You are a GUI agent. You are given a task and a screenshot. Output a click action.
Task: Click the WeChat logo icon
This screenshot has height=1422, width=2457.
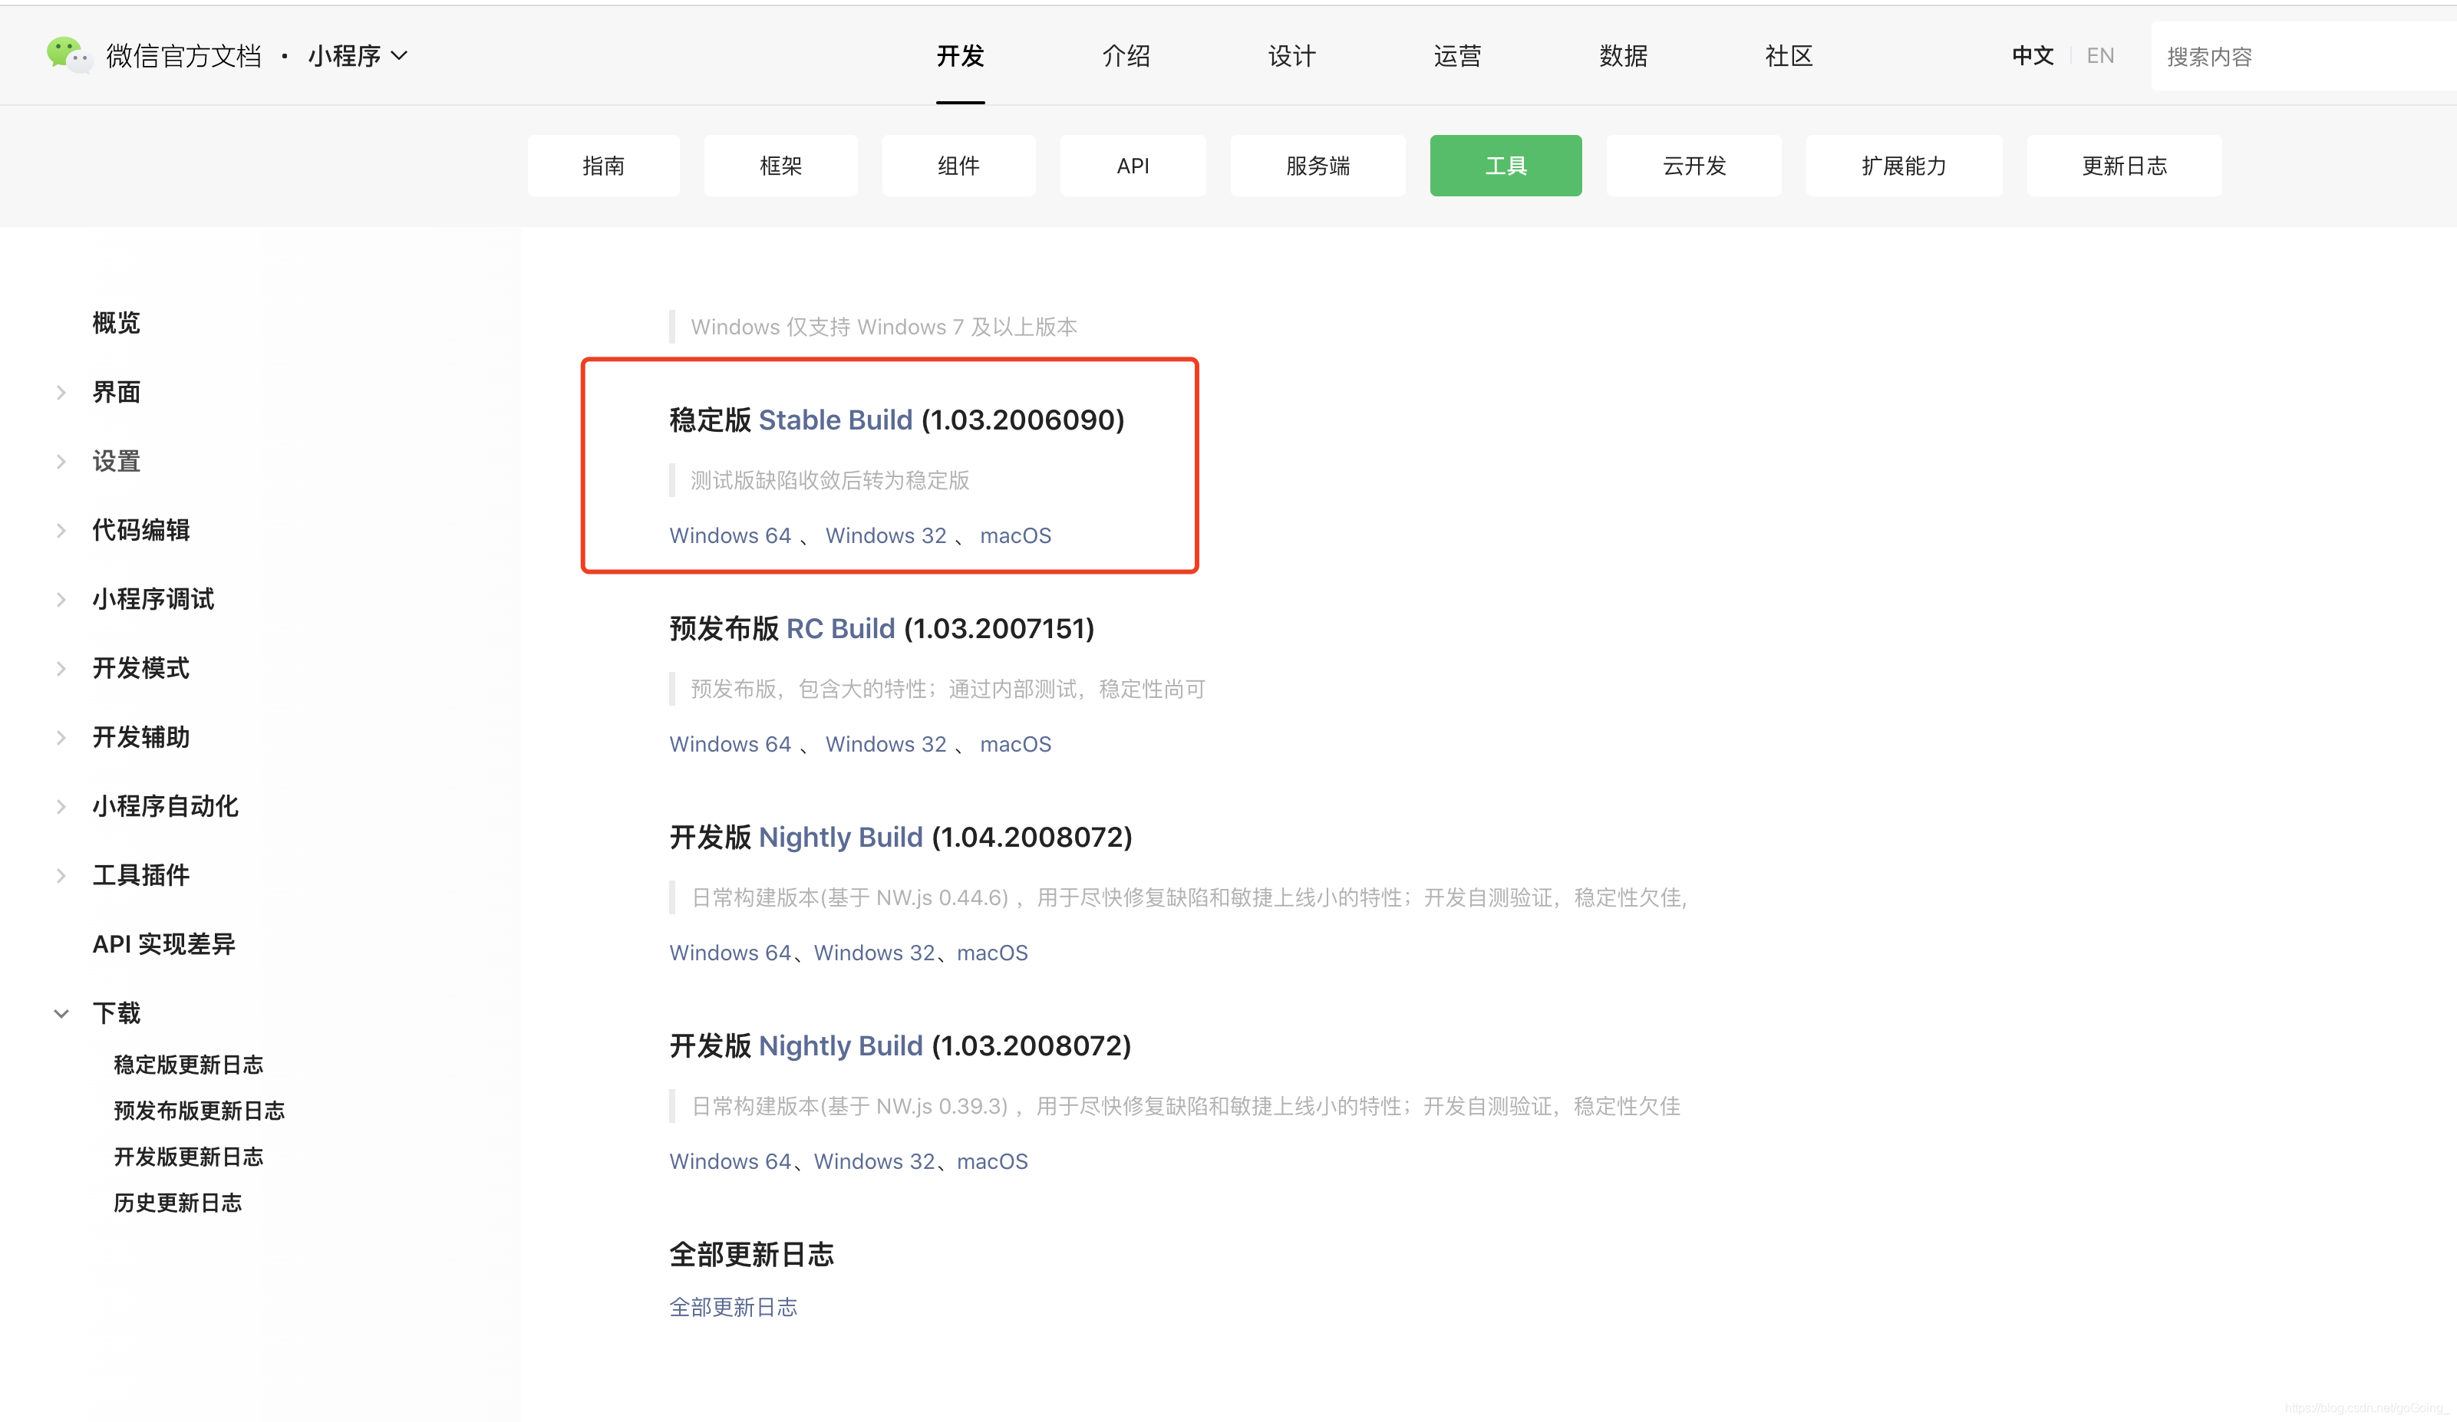point(68,55)
